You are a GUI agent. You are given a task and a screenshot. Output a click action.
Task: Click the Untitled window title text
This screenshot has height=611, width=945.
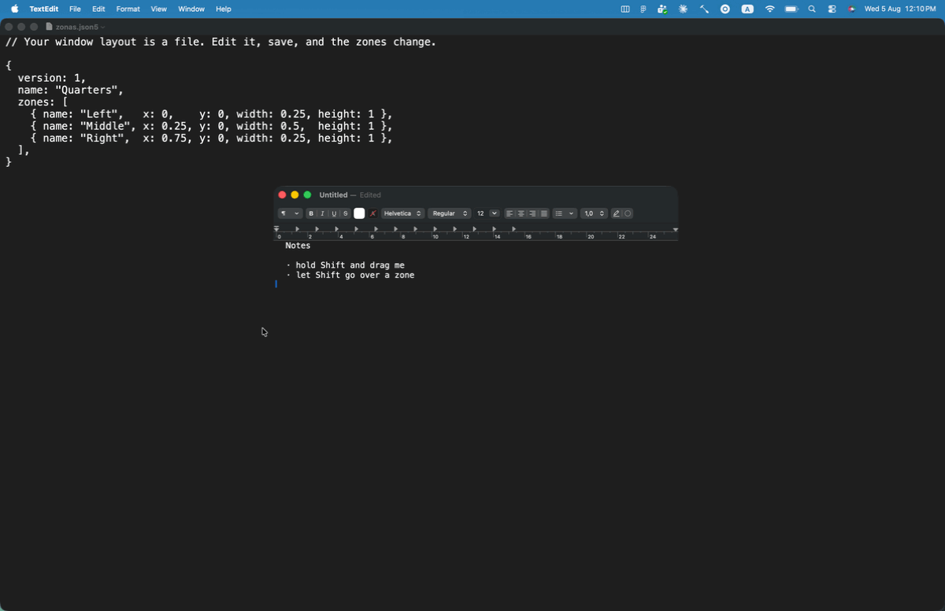tap(333, 194)
